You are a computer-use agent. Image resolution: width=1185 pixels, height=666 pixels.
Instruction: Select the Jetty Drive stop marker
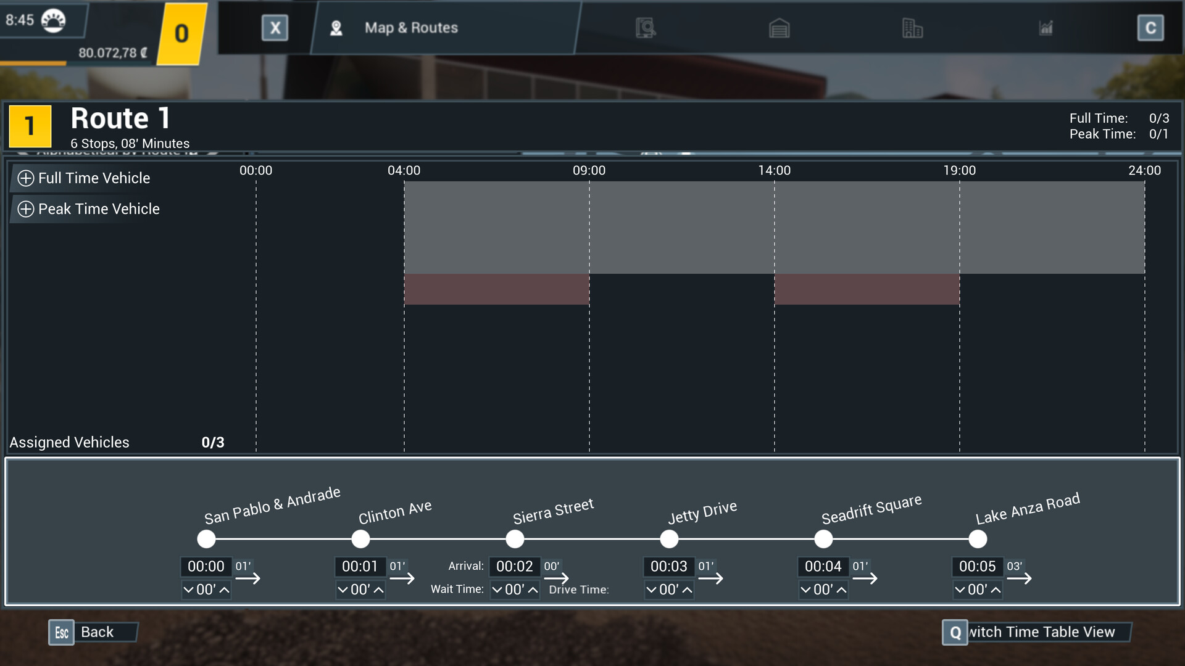point(669,539)
